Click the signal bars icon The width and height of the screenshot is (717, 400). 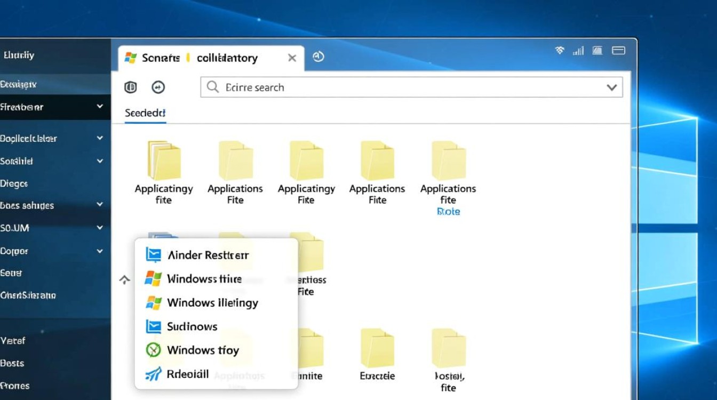[x=578, y=51]
